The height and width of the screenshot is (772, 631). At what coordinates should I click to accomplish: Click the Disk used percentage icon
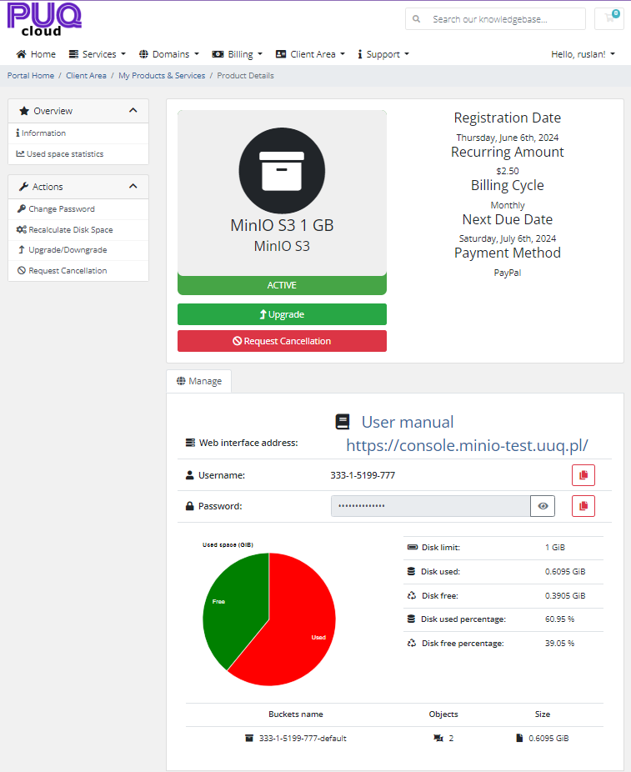point(412,619)
